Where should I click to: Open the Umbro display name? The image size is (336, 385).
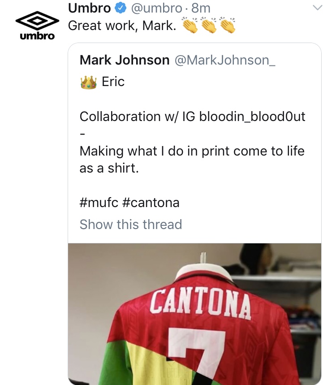89,8
